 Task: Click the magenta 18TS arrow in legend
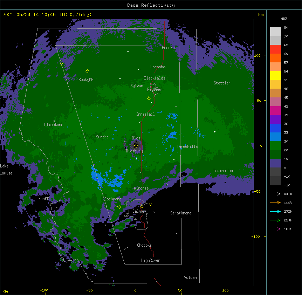275,229
